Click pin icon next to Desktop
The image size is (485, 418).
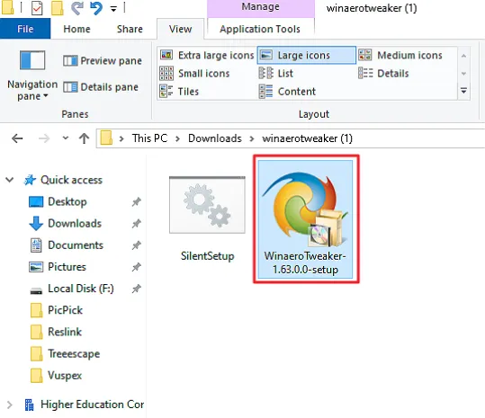pos(137,201)
